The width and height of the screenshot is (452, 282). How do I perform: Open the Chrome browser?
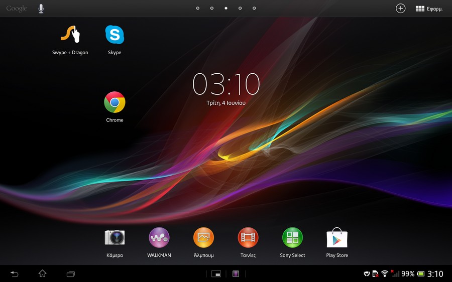115,107
